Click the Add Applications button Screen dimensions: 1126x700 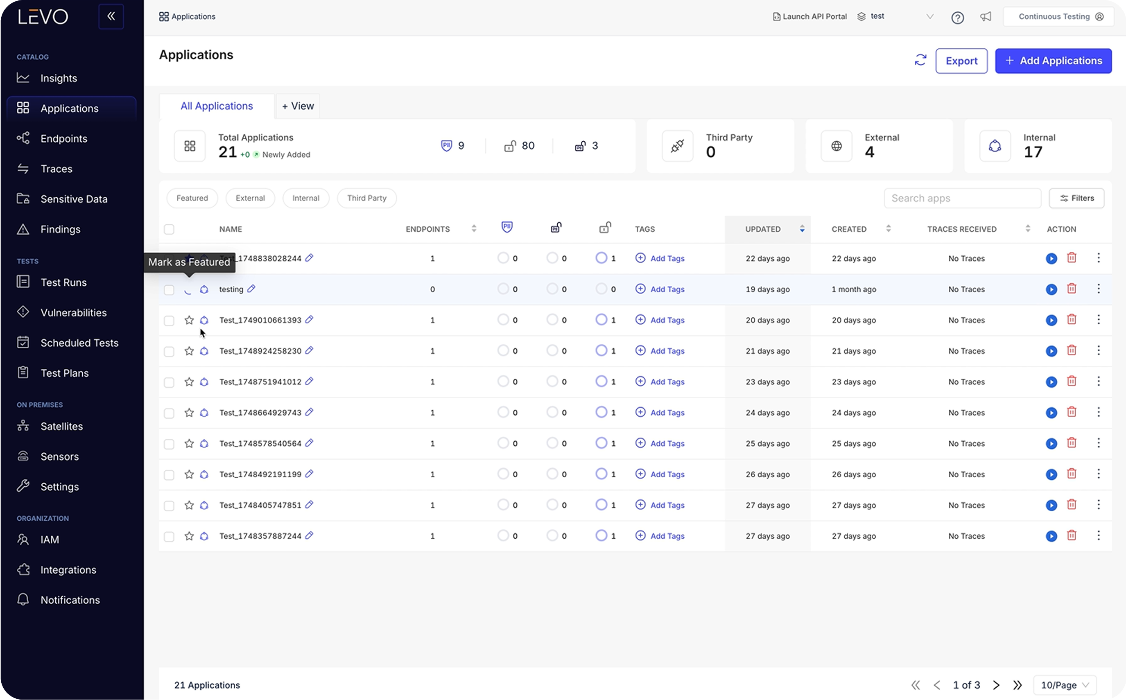(x=1053, y=61)
